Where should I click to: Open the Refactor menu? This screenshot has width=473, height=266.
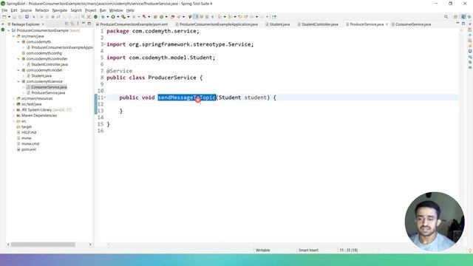pos(42,10)
